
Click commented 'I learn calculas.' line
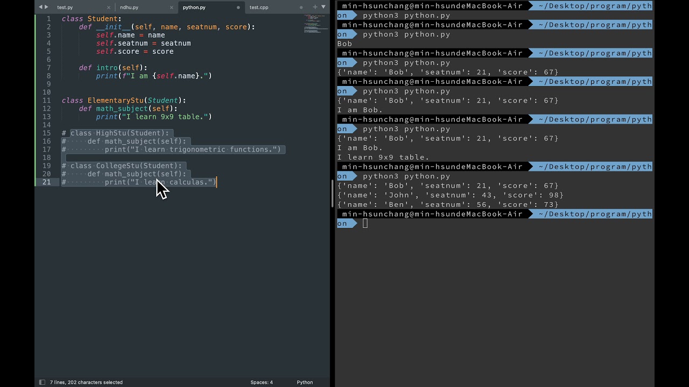coord(139,182)
